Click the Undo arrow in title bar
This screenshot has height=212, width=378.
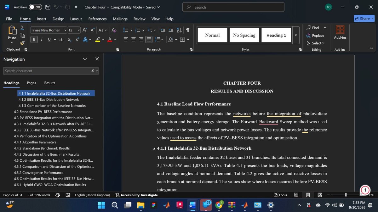pyautogui.click(x=56, y=7)
